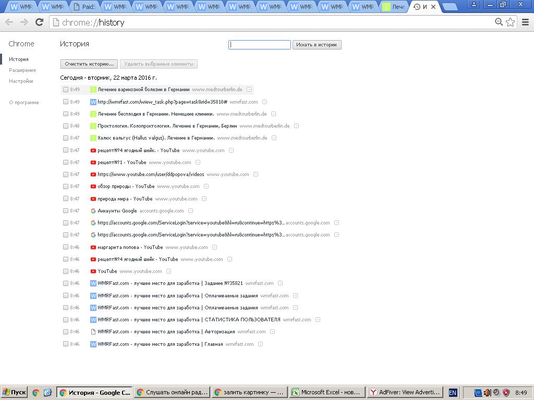Open Настройки in the left sidebar

click(x=21, y=81)
